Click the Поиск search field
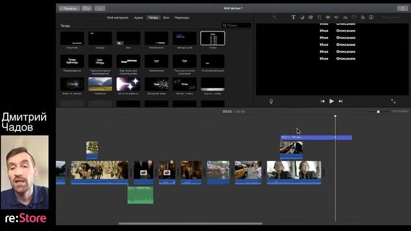Screen dimensions: 411x231 pos(236,26)
